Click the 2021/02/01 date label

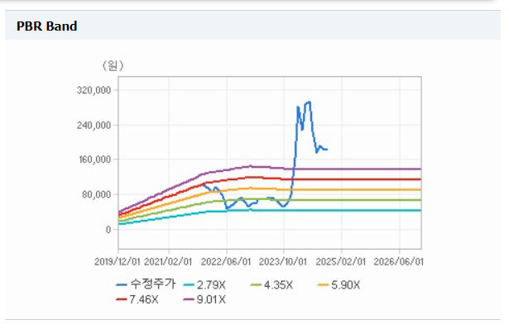[168, 261]
